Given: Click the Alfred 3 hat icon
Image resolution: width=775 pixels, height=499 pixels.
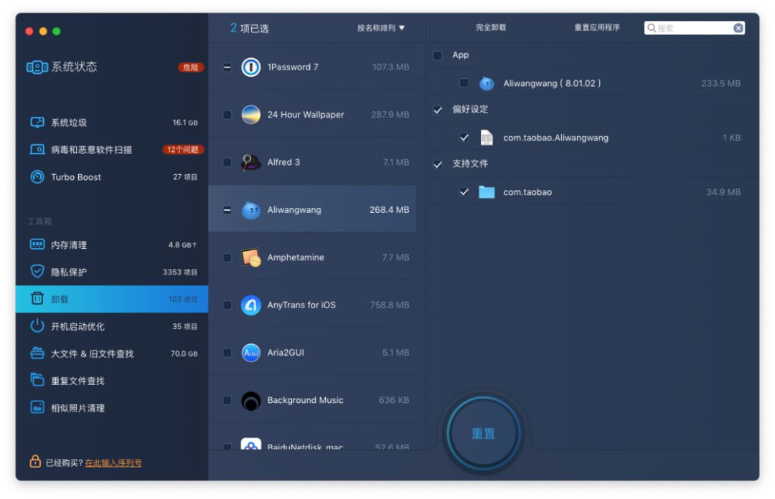Looking at the screenshot, I should 250,162.
